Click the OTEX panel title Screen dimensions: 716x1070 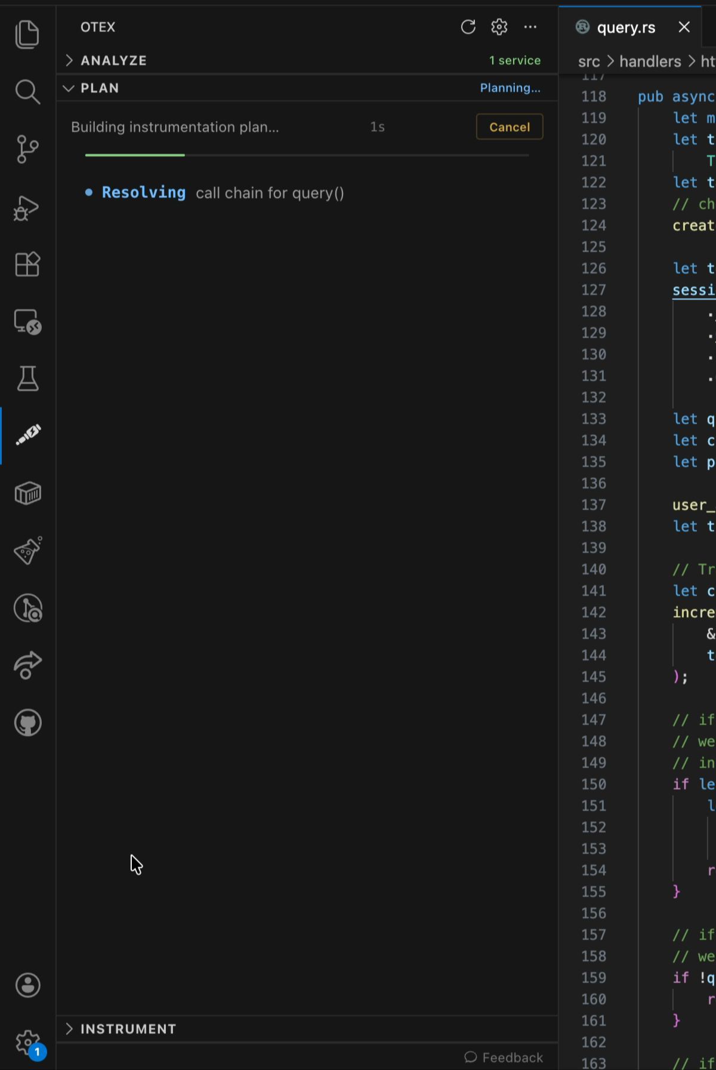pos(98,27)
